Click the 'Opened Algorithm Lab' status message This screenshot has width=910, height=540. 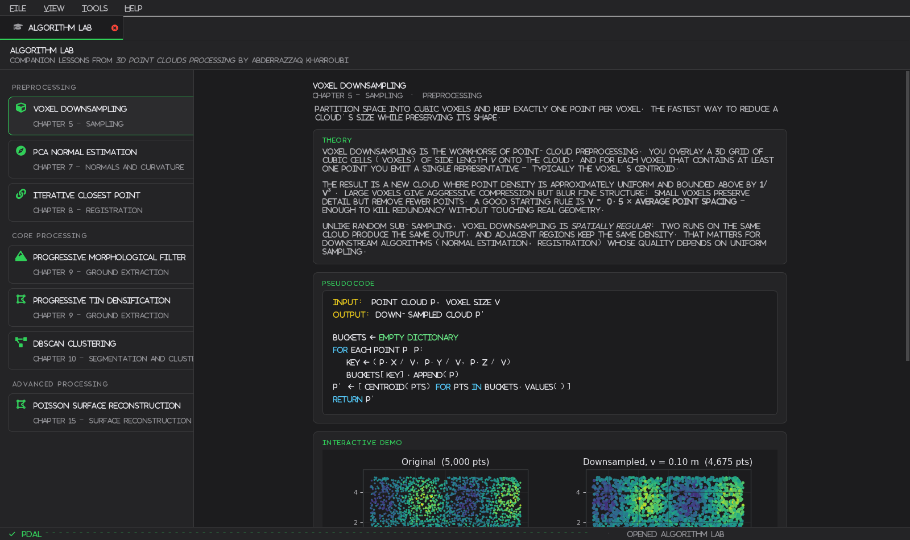[675, 534]
